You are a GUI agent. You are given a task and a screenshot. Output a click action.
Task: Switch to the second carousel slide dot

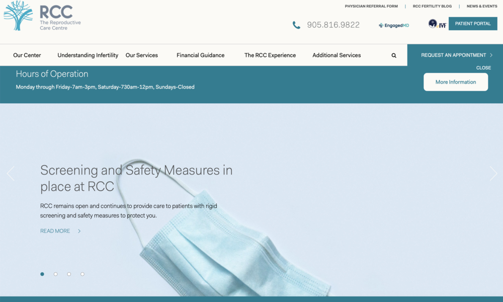tap(56, 274)
